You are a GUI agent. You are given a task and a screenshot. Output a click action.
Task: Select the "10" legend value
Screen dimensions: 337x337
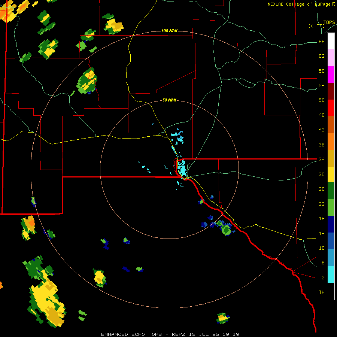click(322, 248)
